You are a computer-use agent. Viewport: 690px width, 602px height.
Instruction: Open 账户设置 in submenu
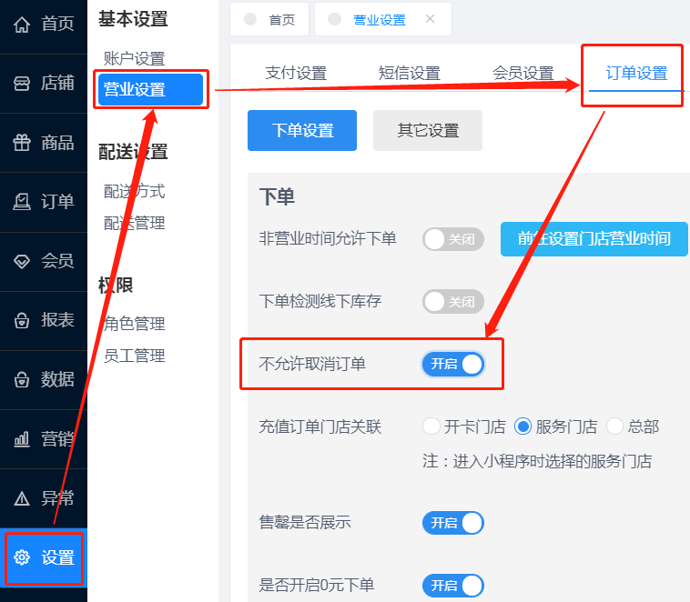(x=134, y=58)
